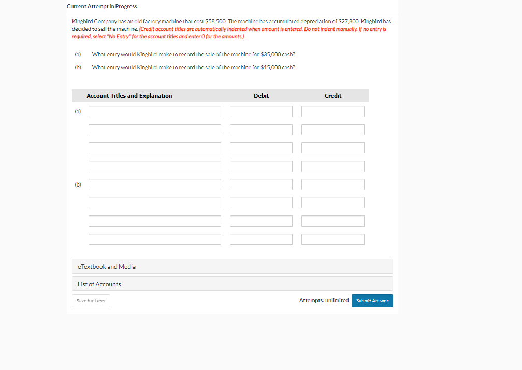
Task: Click fourth debit field of entry (a)
Action: click(x=262, y=166)
